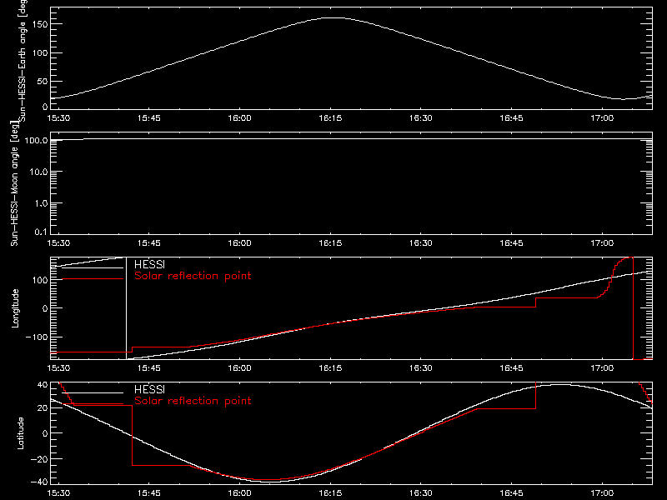
Task: Click 16:45 time label under Longitude plot
Action: (511, 368)
